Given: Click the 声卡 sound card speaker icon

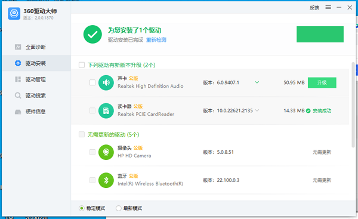Looking at the screenshot, I should [x=106, y=83].
